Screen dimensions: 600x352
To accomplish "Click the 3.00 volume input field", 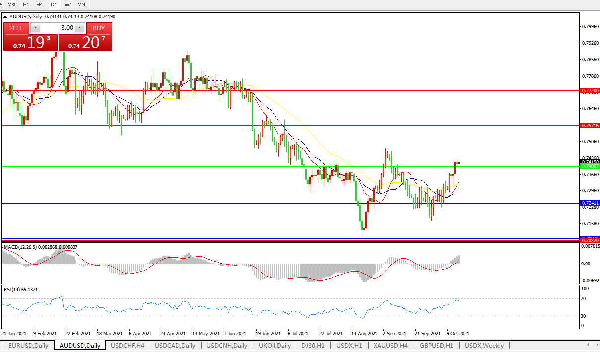I will tap(58, 28).
